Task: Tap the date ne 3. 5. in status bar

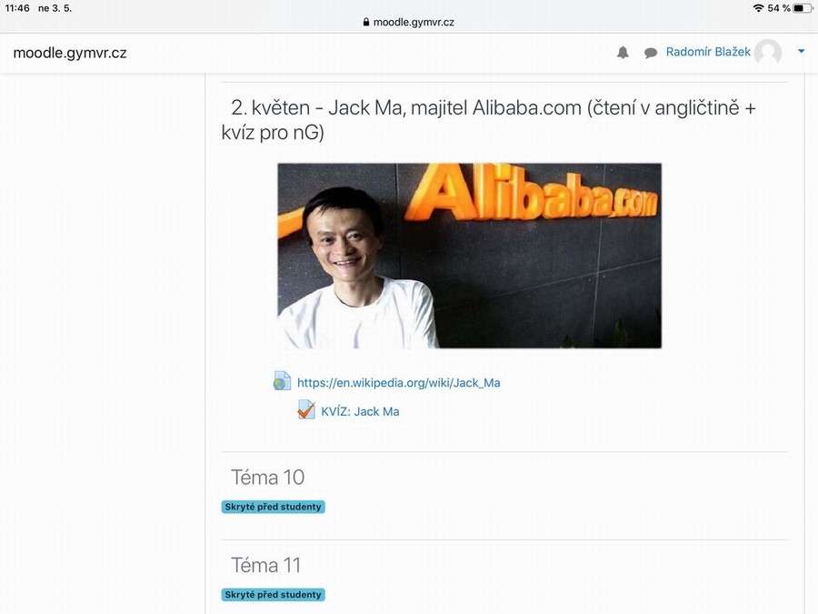Action: (x=55, y=8)
